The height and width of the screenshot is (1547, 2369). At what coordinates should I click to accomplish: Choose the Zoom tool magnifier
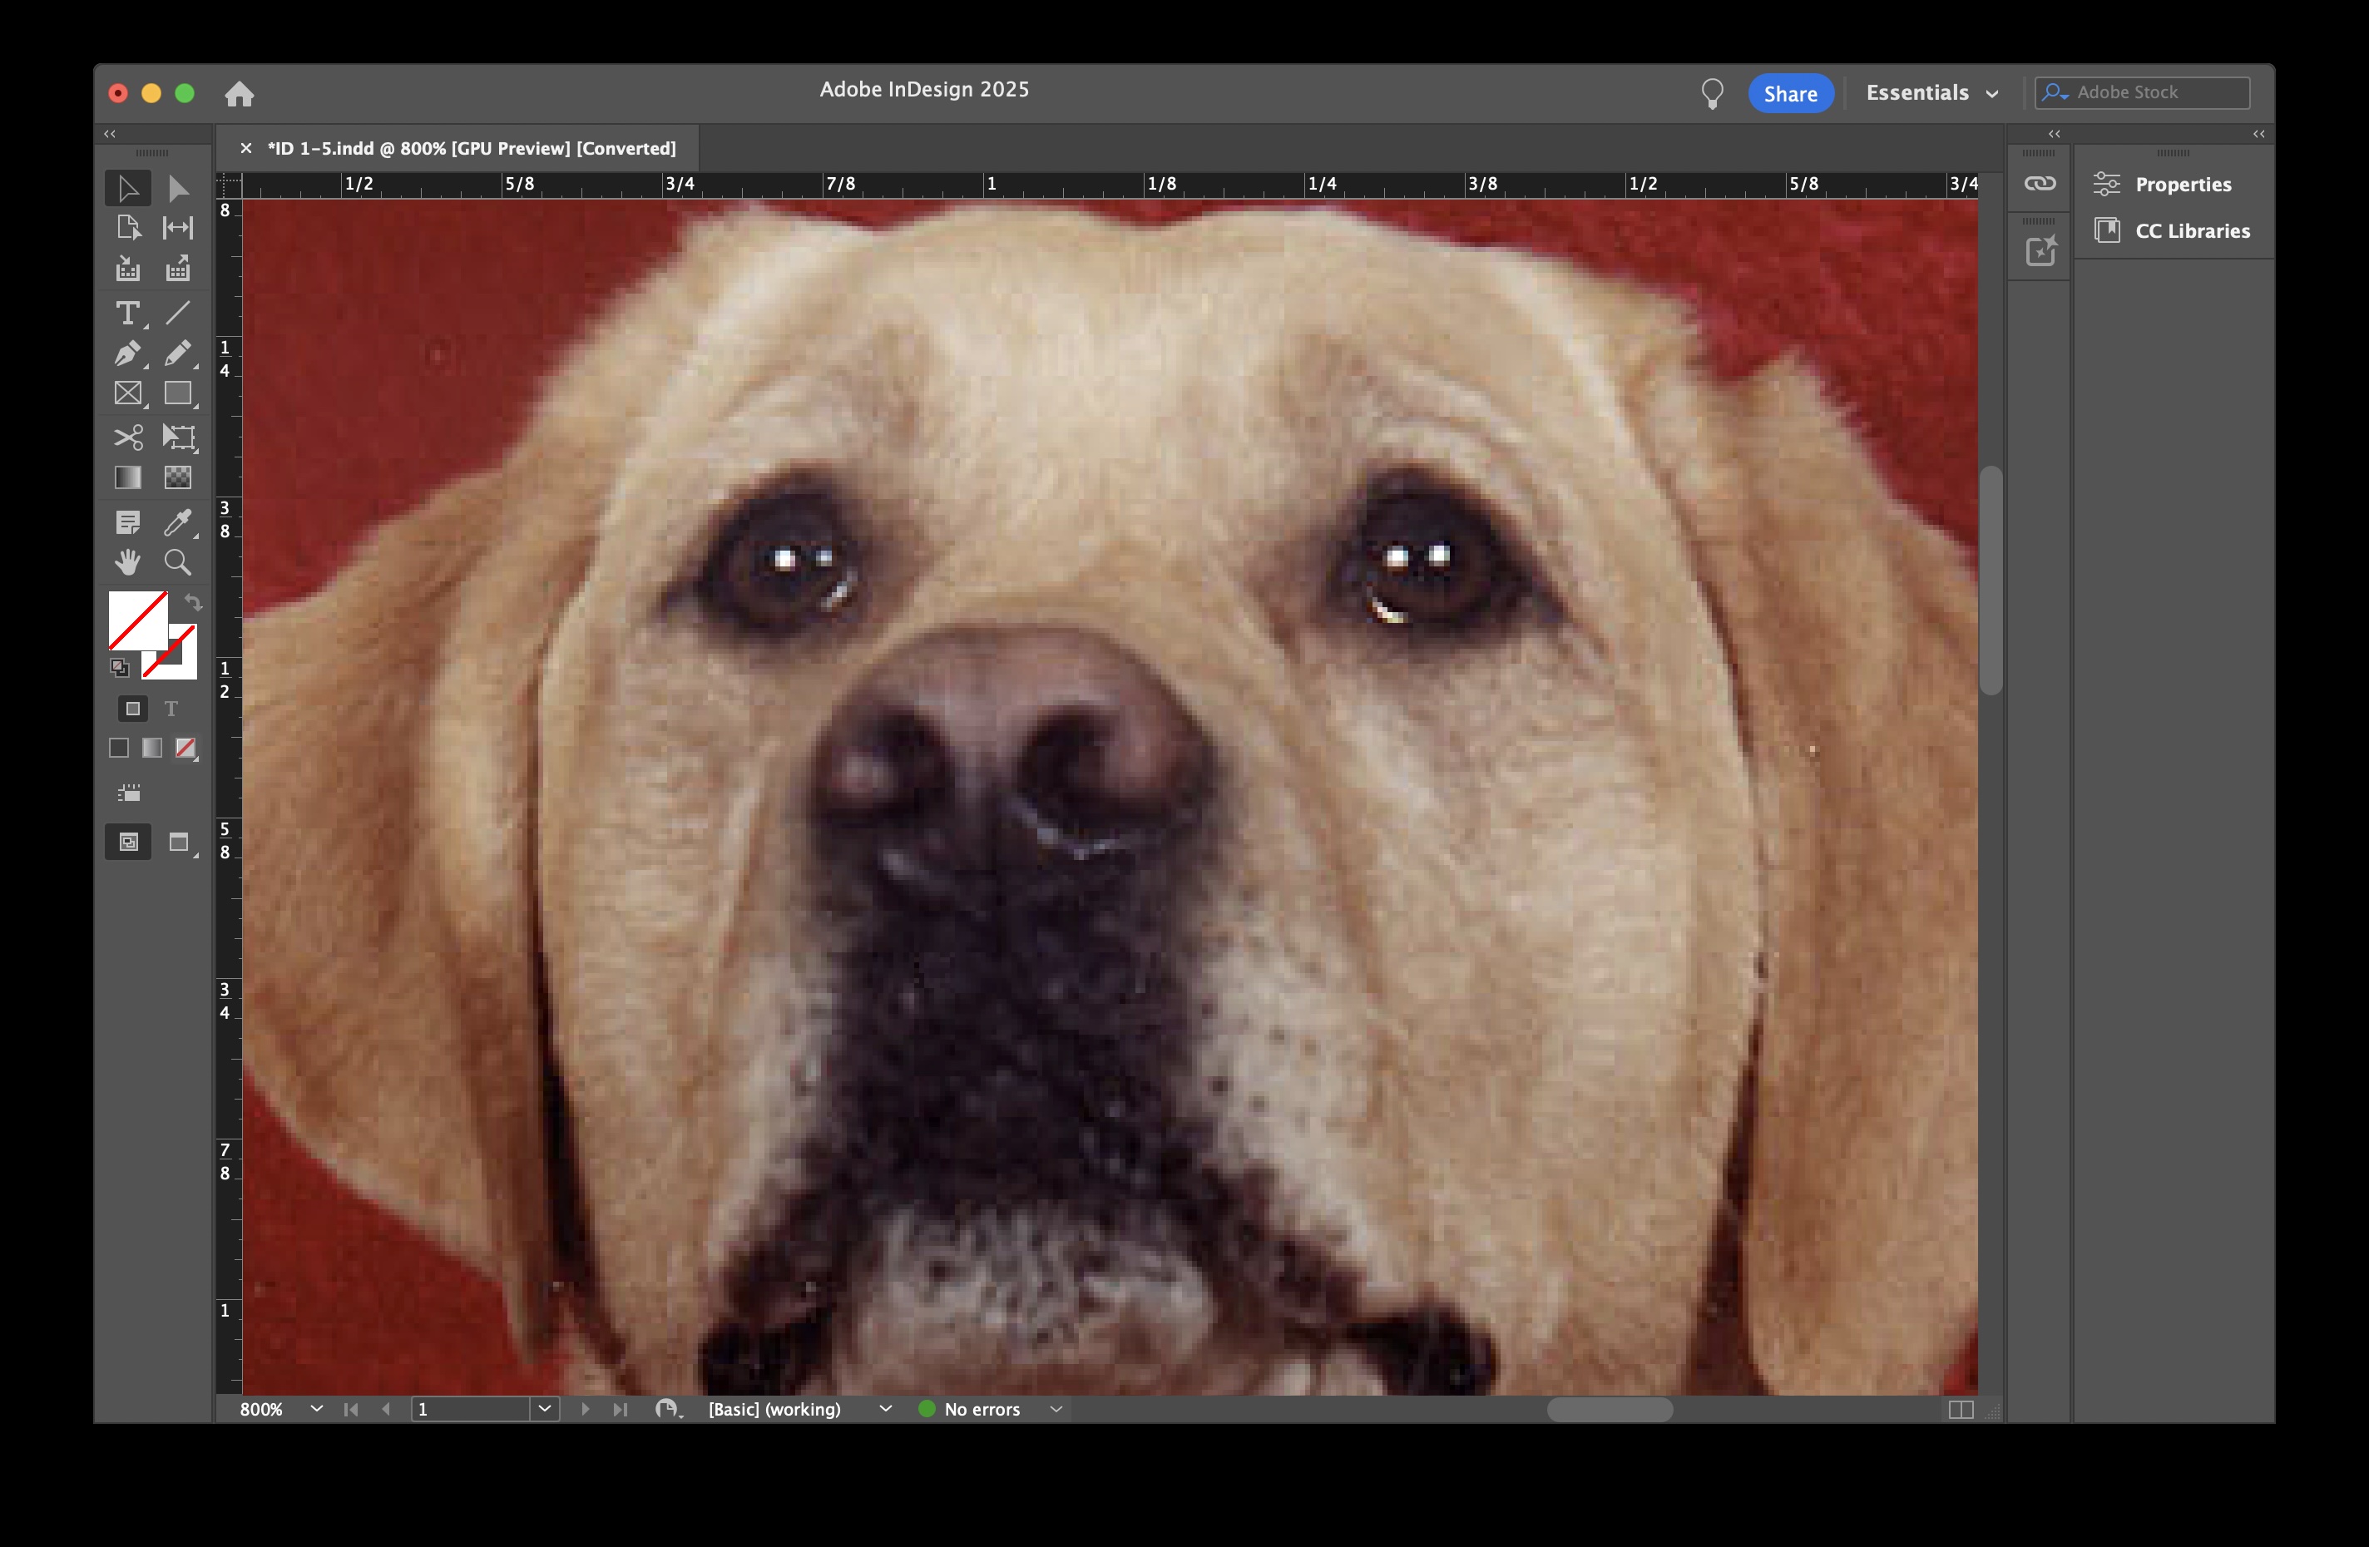click(177, 562)
